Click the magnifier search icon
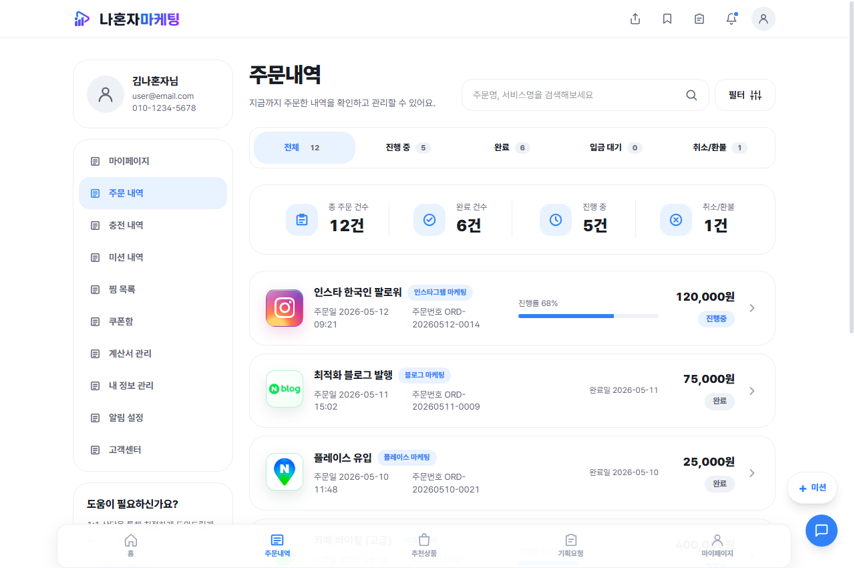 [x=691, y=95]
